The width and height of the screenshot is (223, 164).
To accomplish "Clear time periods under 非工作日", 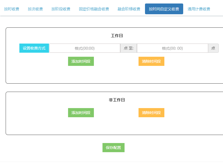I will pyautogui.click(x=151, y=113).
